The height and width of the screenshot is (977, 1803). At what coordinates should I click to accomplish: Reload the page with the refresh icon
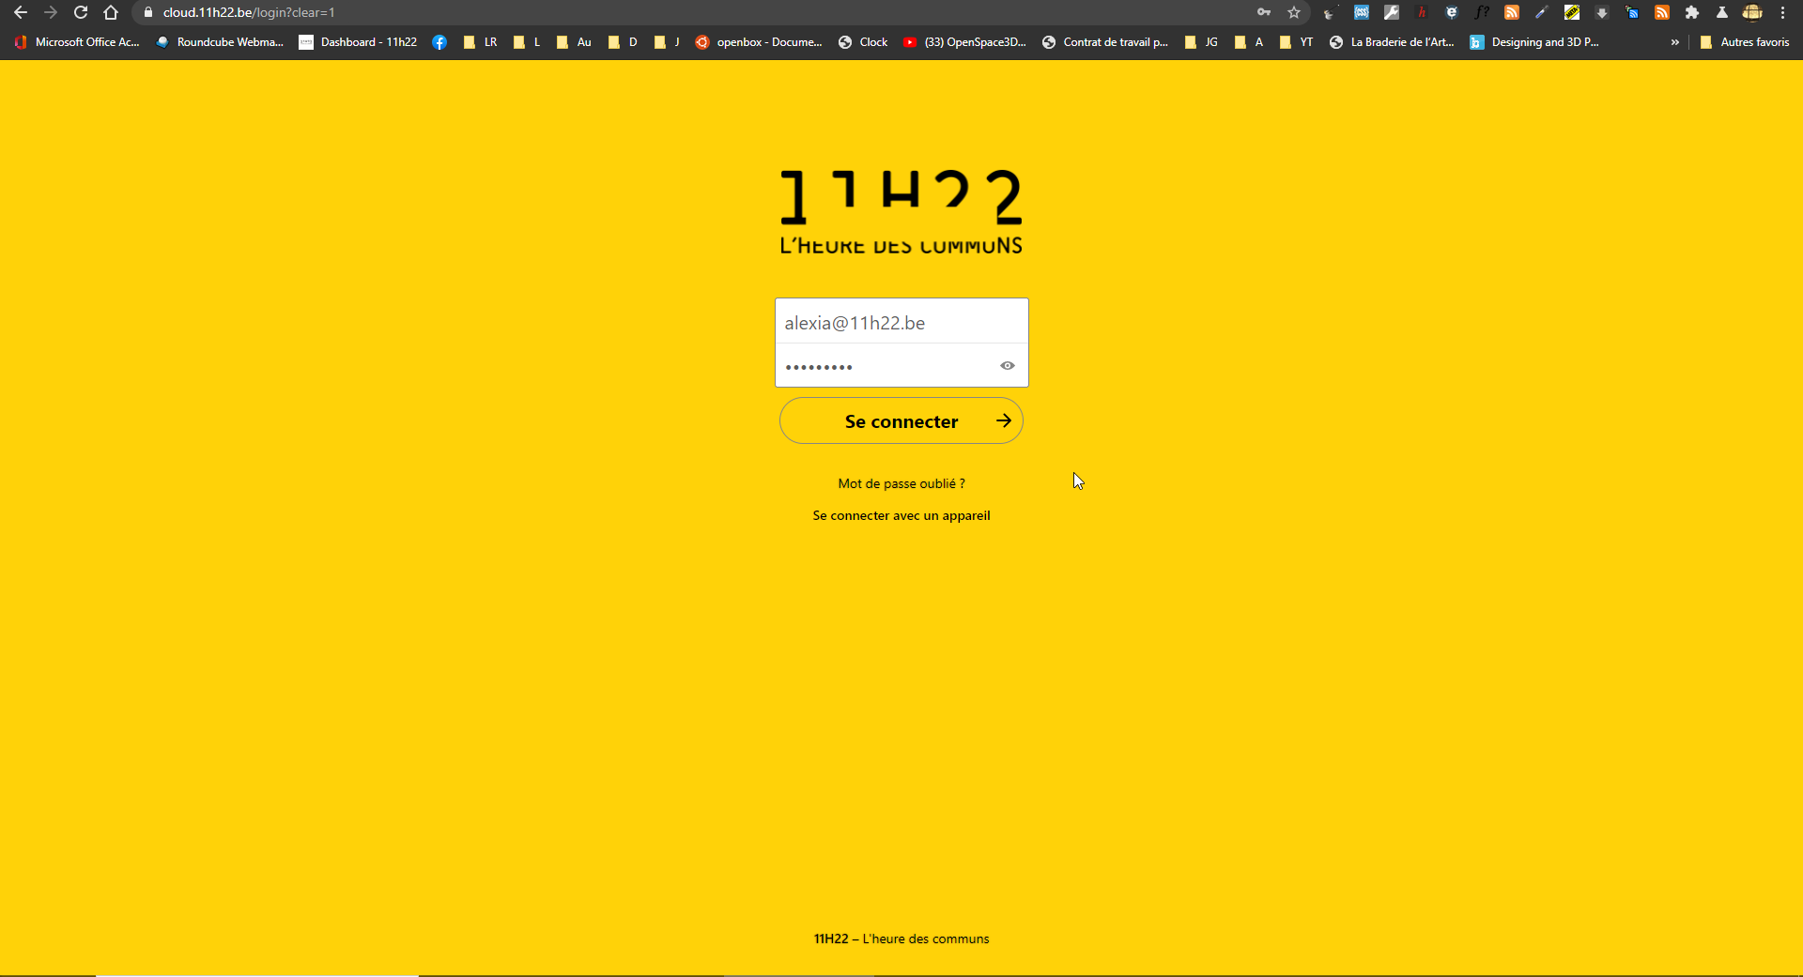tap(81, 12)
